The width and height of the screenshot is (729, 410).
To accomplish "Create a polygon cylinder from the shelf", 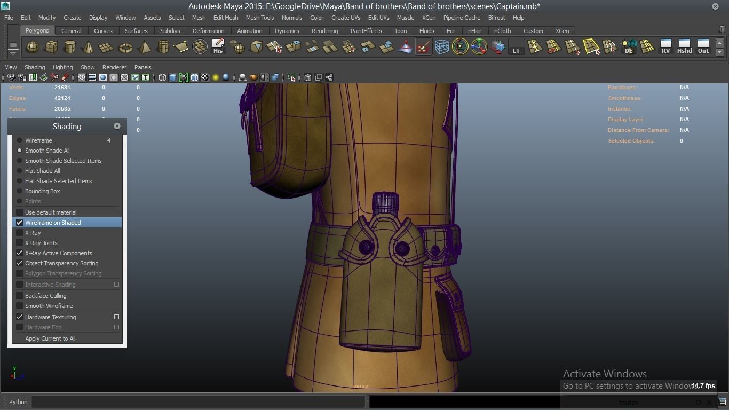I will click(70, 48).
